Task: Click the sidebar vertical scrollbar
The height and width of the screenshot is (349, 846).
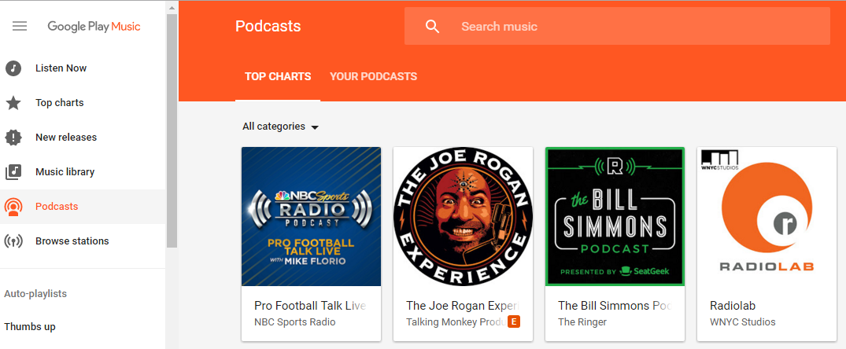Action: coord(172,130)
